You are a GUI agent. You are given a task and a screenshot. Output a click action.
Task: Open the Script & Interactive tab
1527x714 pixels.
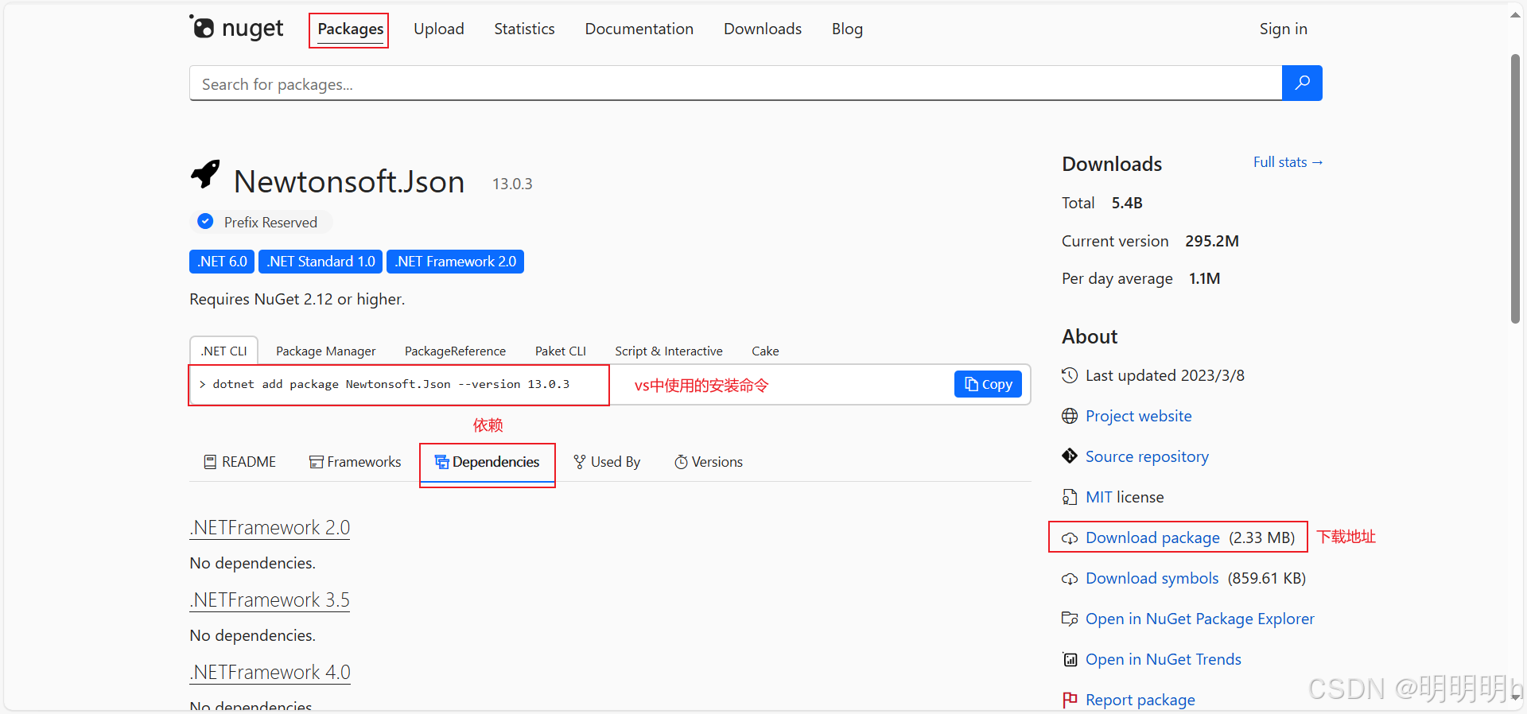(x=668, y=351)
